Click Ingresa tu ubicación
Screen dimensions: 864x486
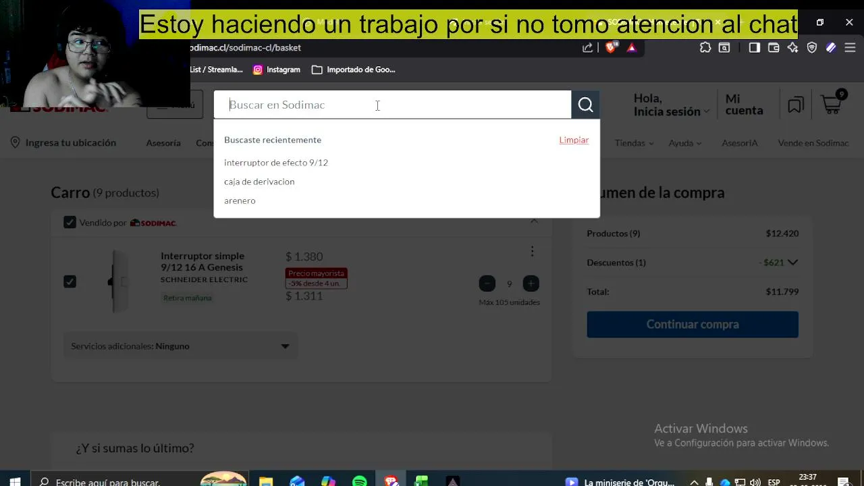click(x=71, y=142)
